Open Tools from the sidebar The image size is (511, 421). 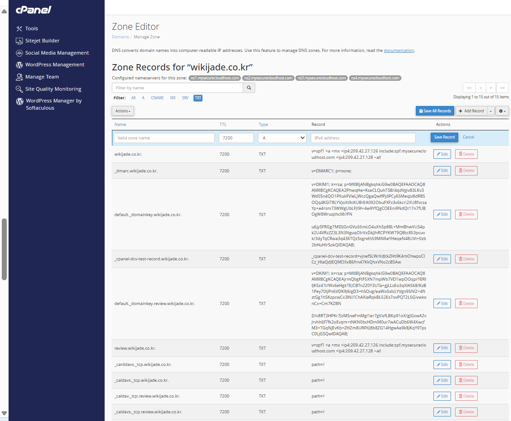tap(27, 28)
